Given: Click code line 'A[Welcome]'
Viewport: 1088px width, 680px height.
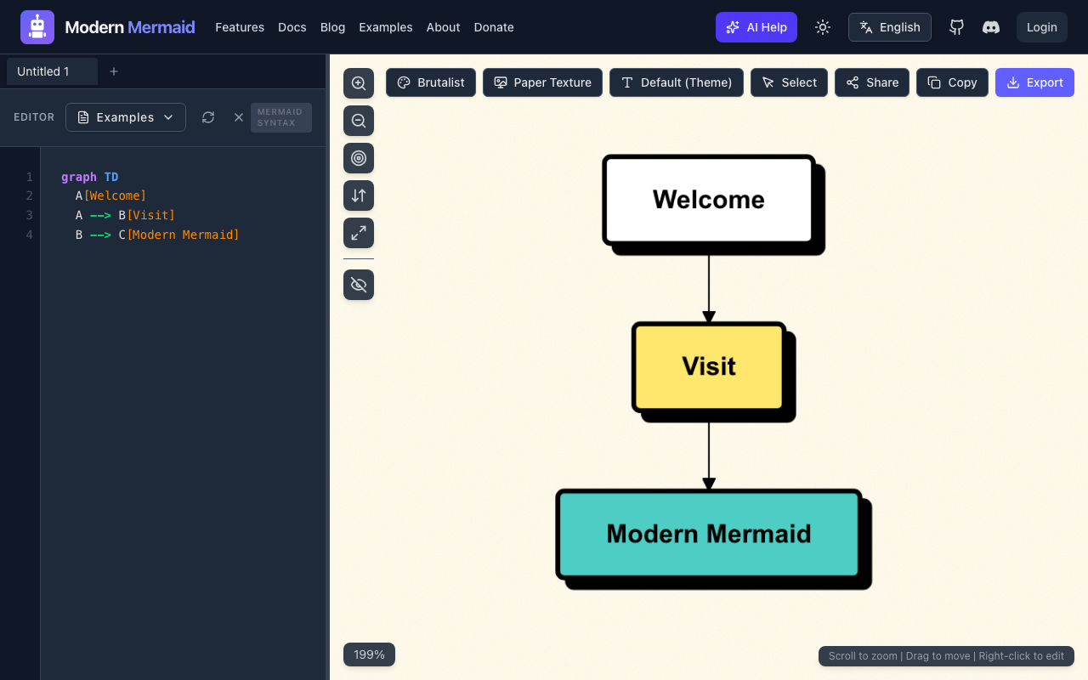Looking at the screenshot, I should 110,195.
